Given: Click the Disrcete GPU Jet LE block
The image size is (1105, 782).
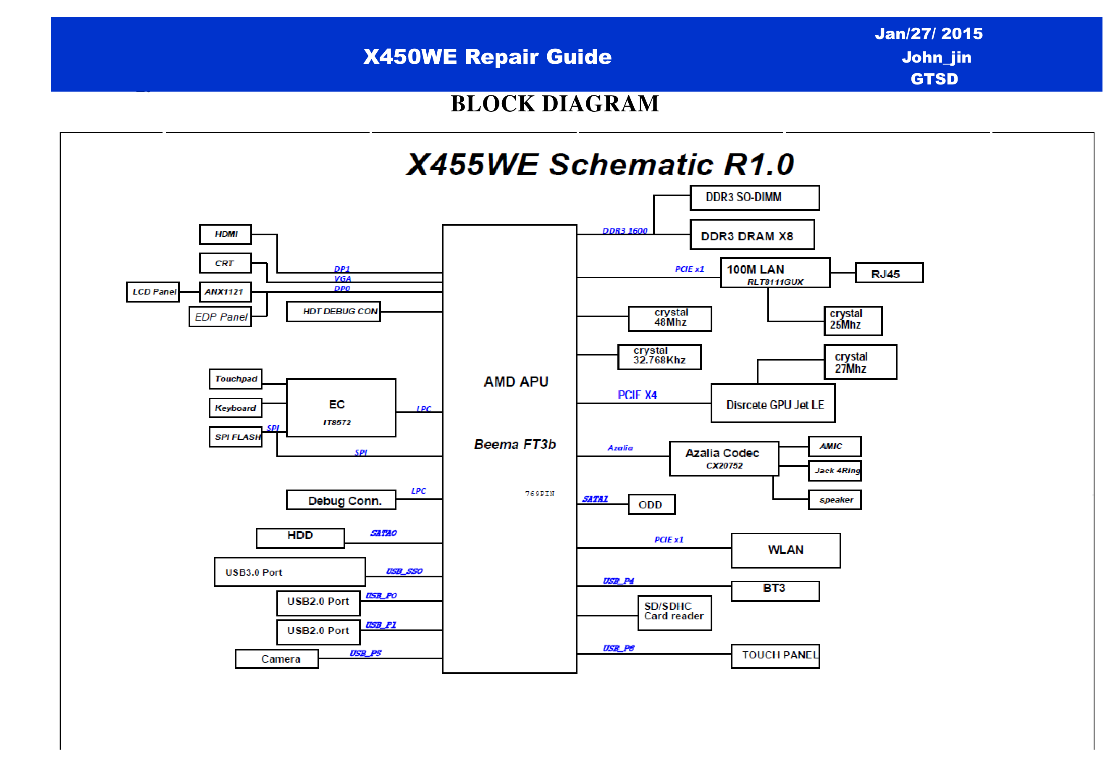Looking at the screenshot, I should click(x=773, y=403).
